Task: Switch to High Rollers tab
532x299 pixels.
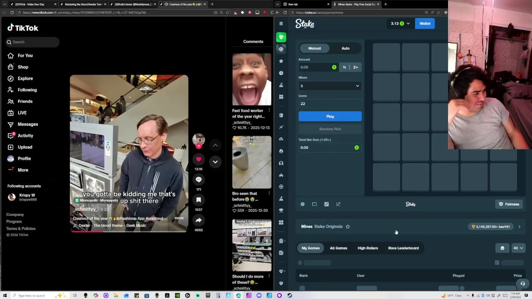Action: tap(368, 248)
